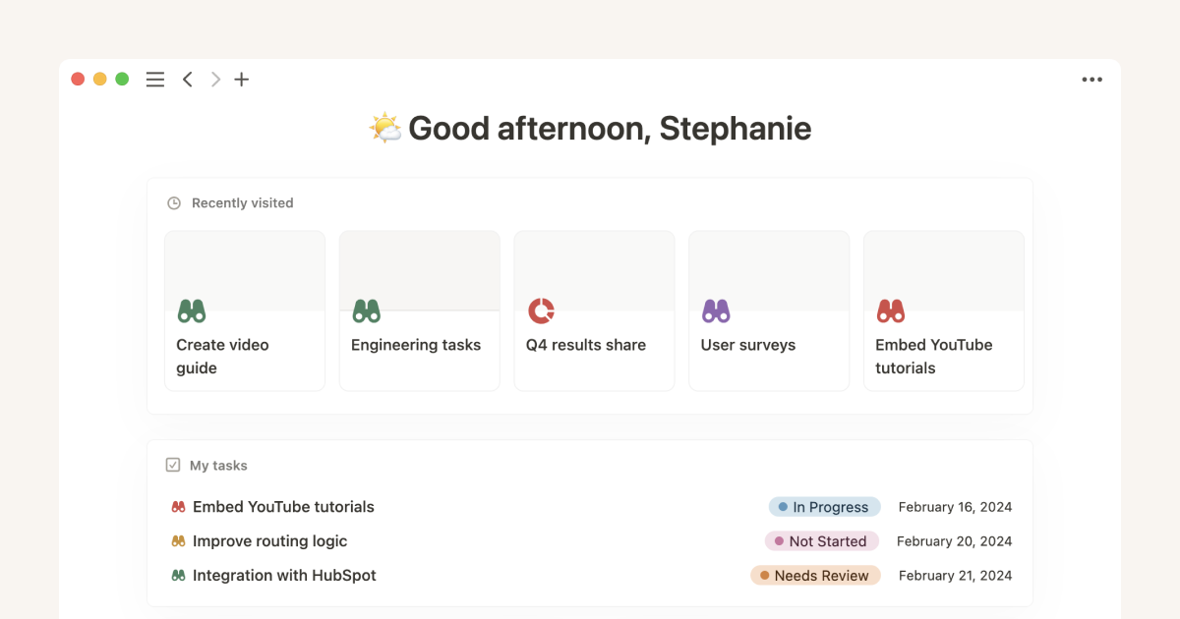Go back with the left arrow

[x=187, y=80]
